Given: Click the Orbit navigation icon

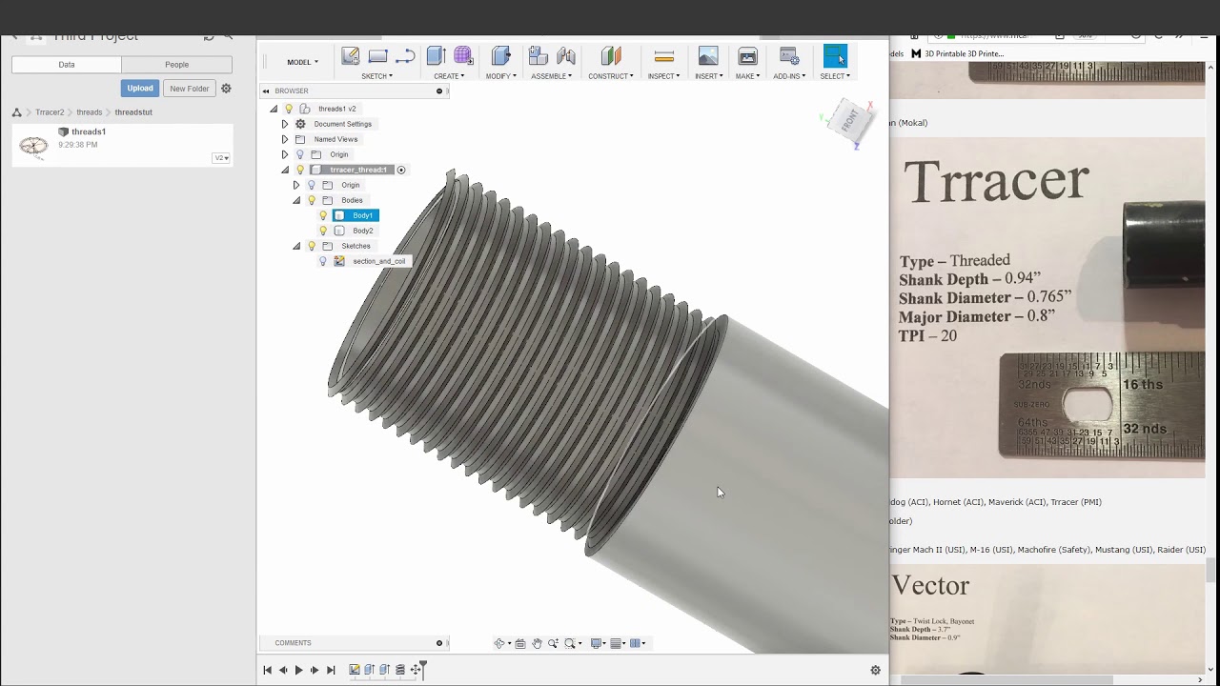Looking at the screenshot, I should (x=498, y=643).
